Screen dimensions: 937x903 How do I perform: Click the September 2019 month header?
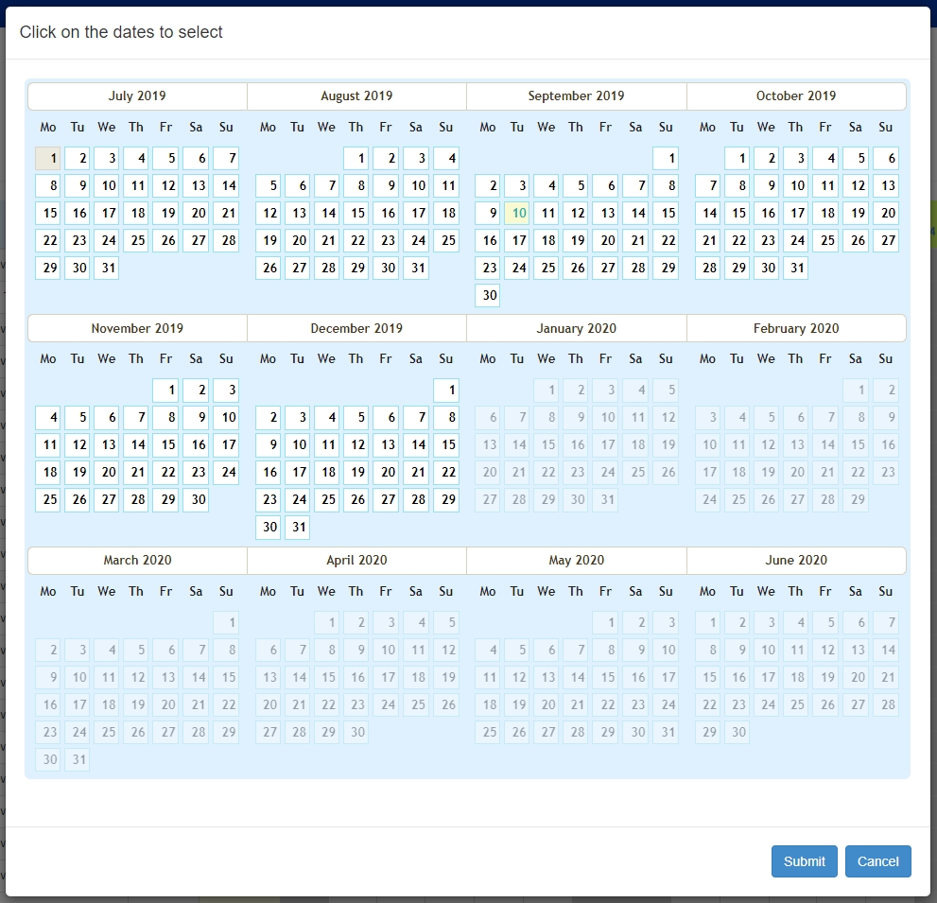click(x=576, y=96)
